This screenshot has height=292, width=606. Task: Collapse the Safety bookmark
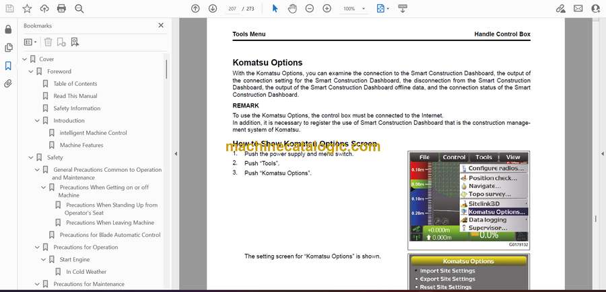click(31, 158)
